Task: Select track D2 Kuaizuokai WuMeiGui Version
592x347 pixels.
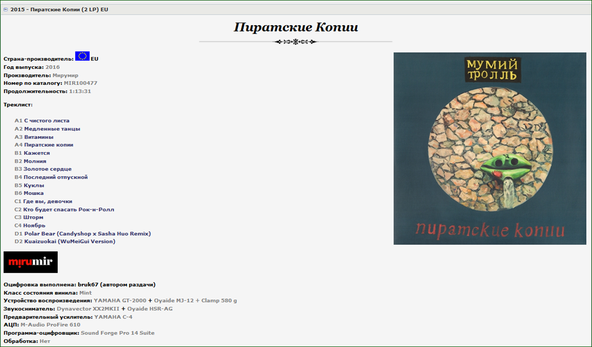Action: point(65,242)
